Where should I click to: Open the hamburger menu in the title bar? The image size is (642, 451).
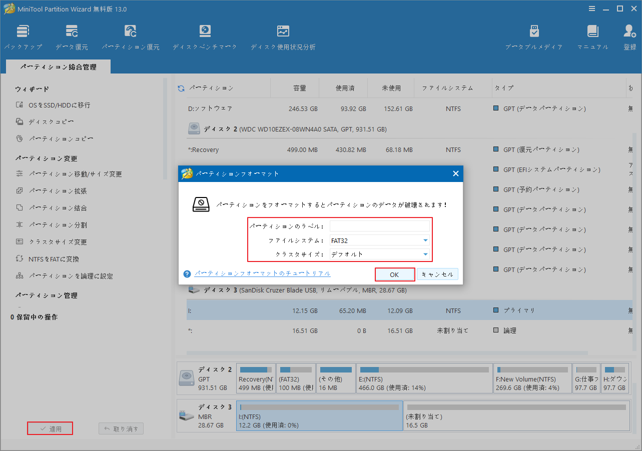point(592,8)
